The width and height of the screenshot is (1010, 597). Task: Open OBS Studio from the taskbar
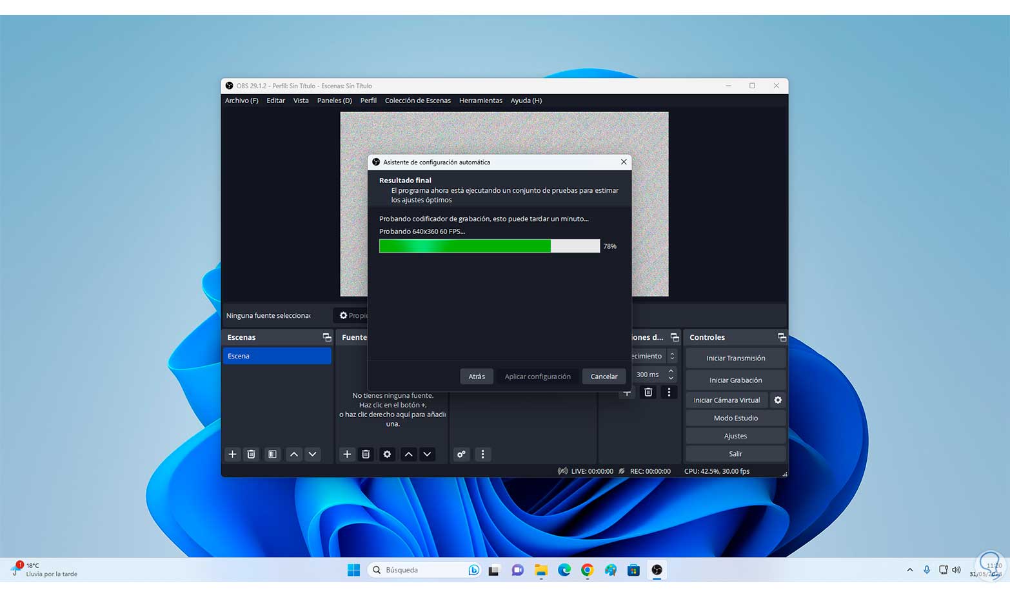tap(657, 570)
